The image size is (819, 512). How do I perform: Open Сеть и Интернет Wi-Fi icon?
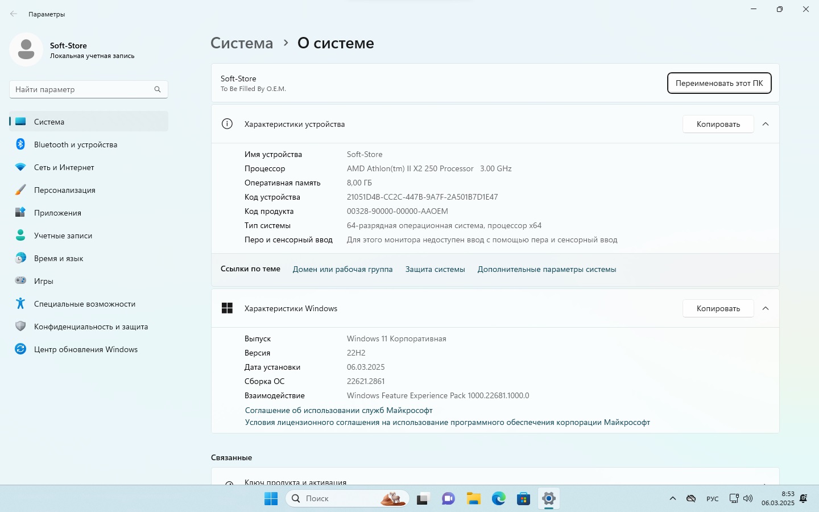tap(20, 167)
